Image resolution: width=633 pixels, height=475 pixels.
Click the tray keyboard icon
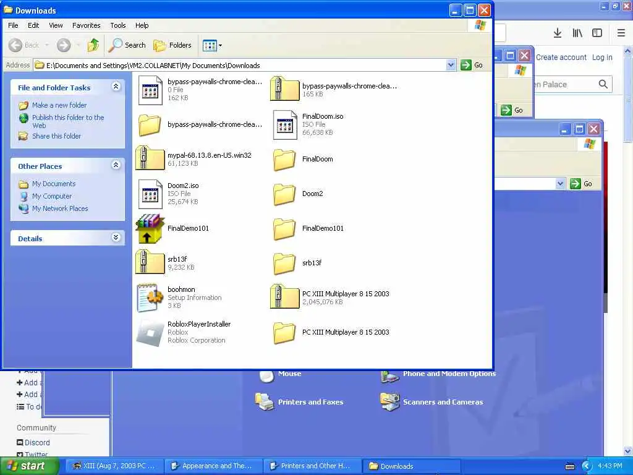tap(569, 466)
